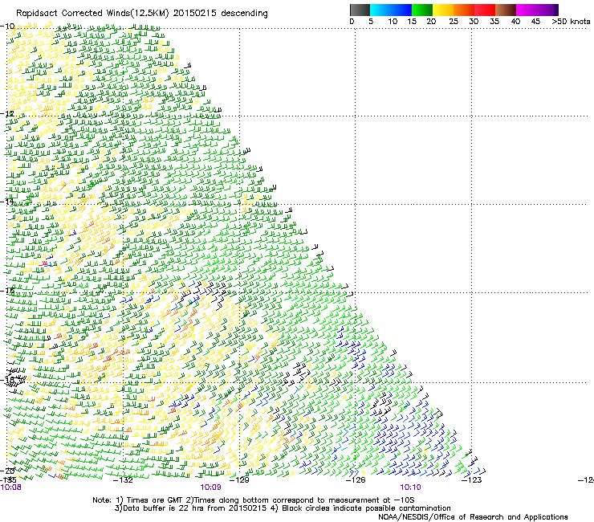The width and height of the screenshot is (594, 522).
Task: Click the '25' label under the color bar
Action: pyautogui.click(x=454, y=22)
